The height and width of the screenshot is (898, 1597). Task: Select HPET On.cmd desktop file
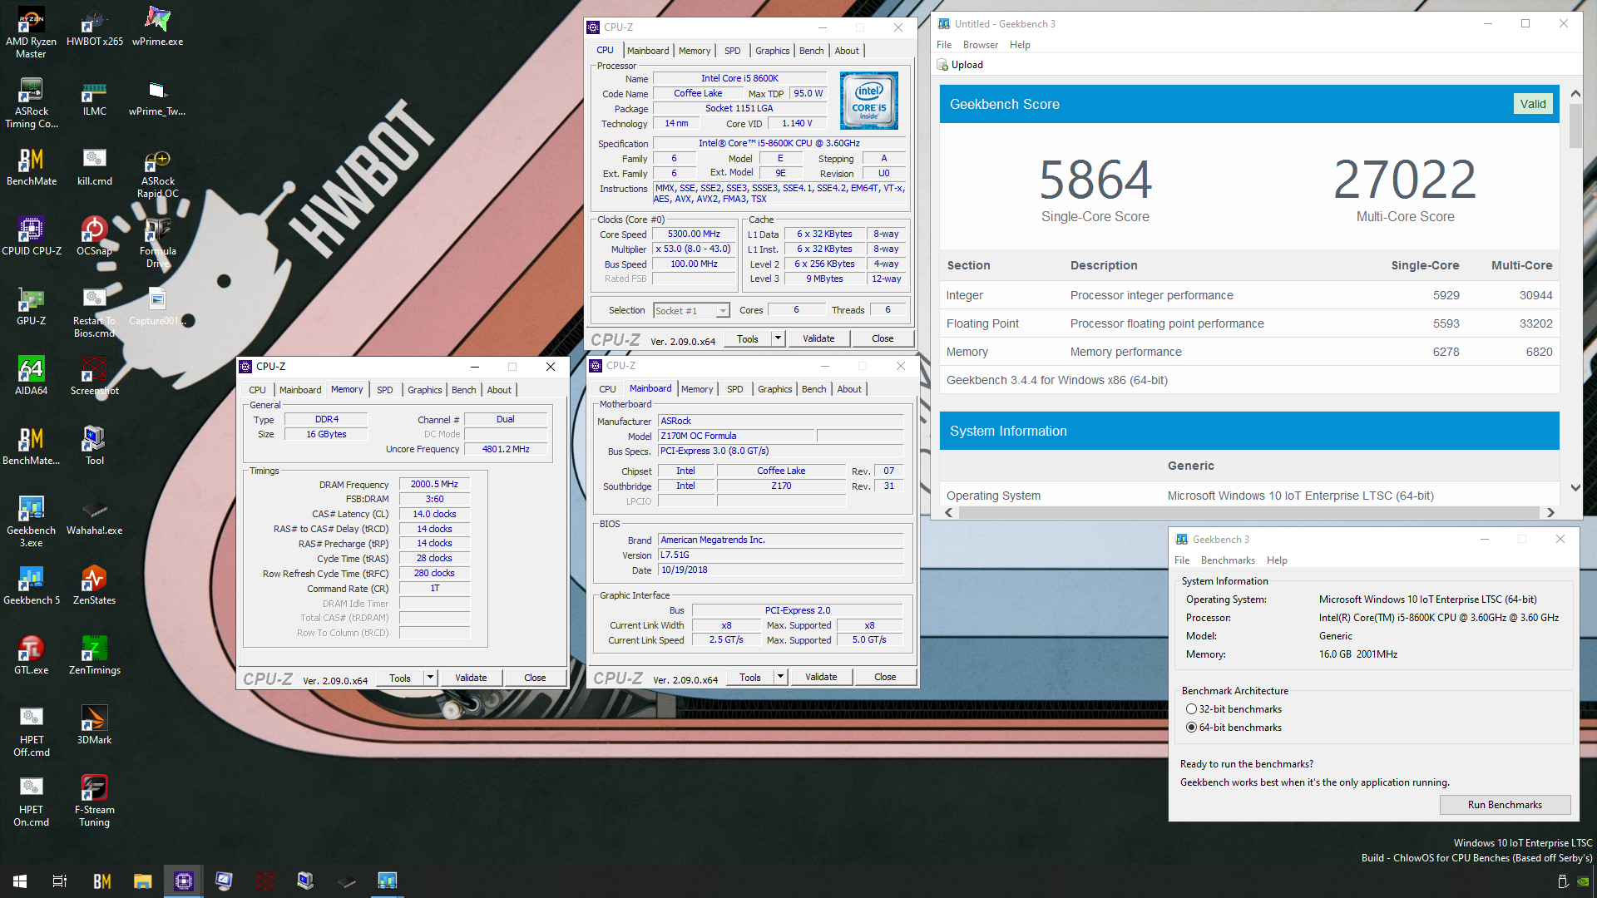pos(32,802)
